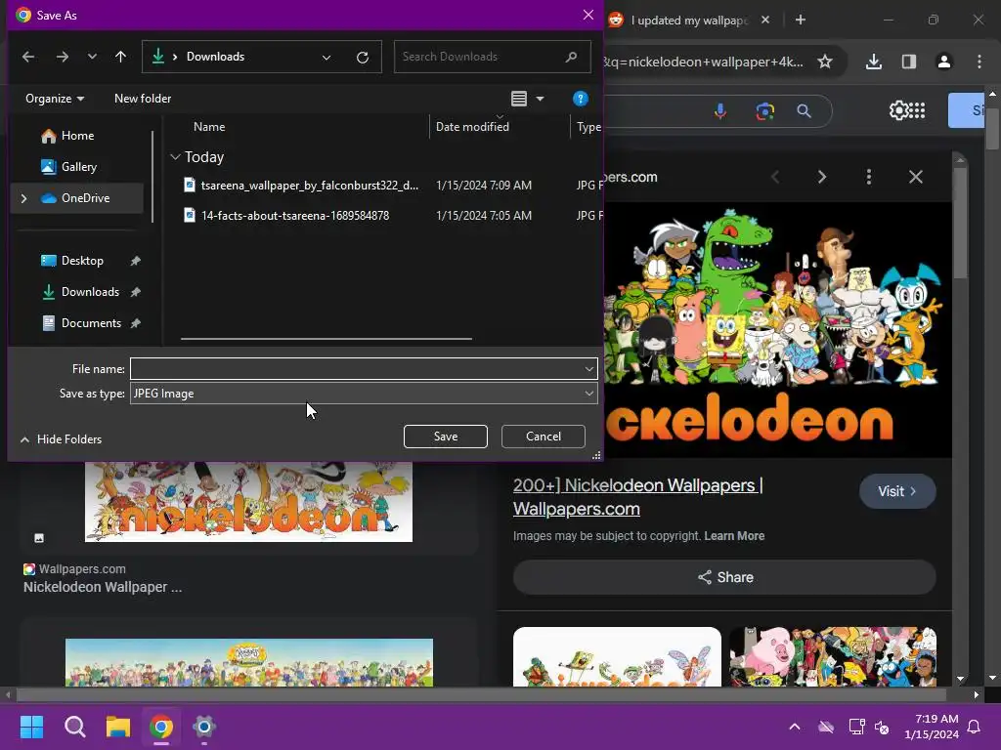
Task: Show next image in preview panel
Action: (821, 178)
